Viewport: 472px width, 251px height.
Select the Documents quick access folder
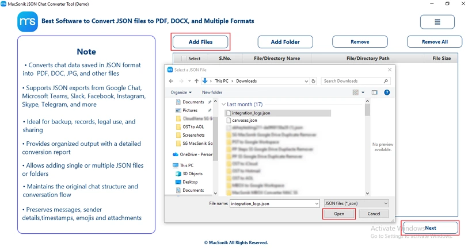[193, 102]
